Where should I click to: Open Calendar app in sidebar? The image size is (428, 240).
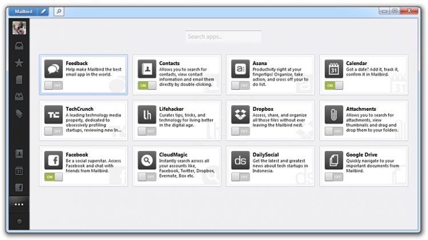pos(19,171)
